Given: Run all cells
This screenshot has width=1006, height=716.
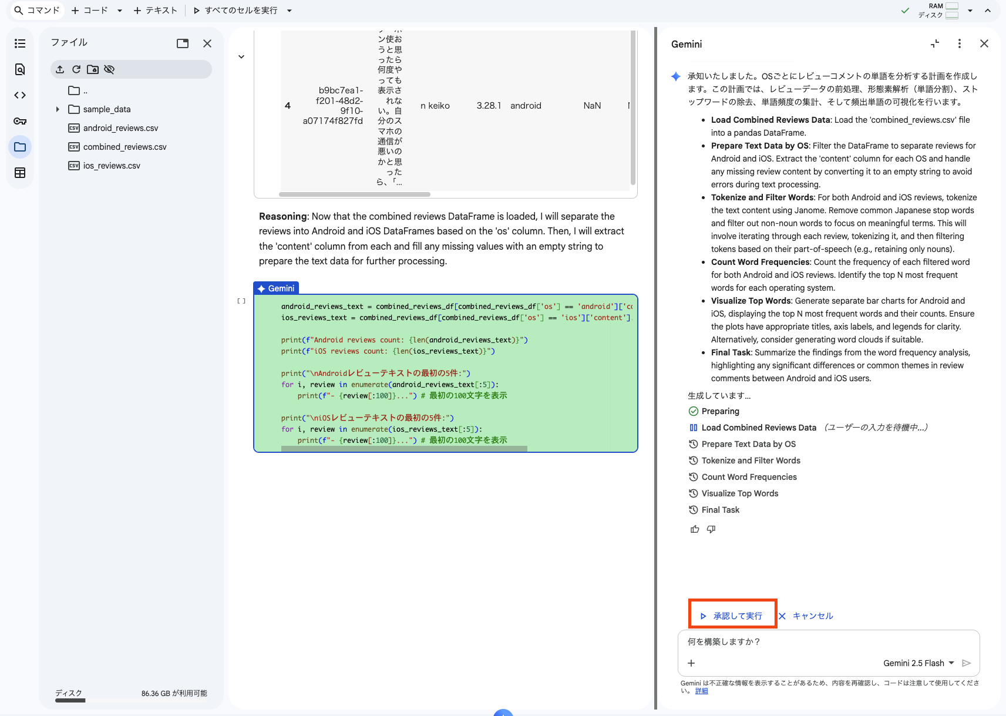Looking at the screenshot, I should tap(235, 11).
